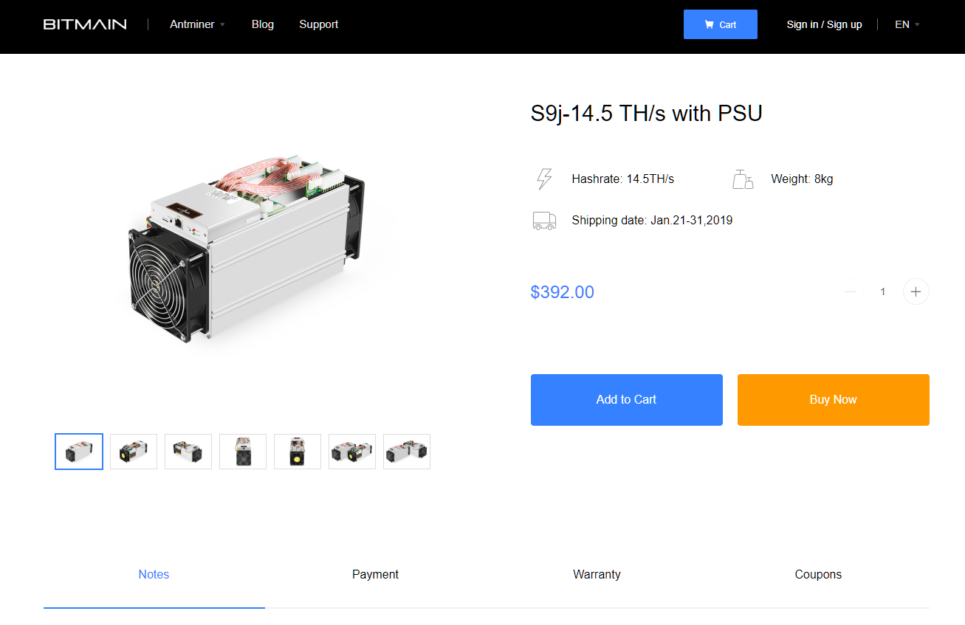Viewport: 965px width, 625px height.
Task: Click the shopping cart icon
Action: (710, 24)
